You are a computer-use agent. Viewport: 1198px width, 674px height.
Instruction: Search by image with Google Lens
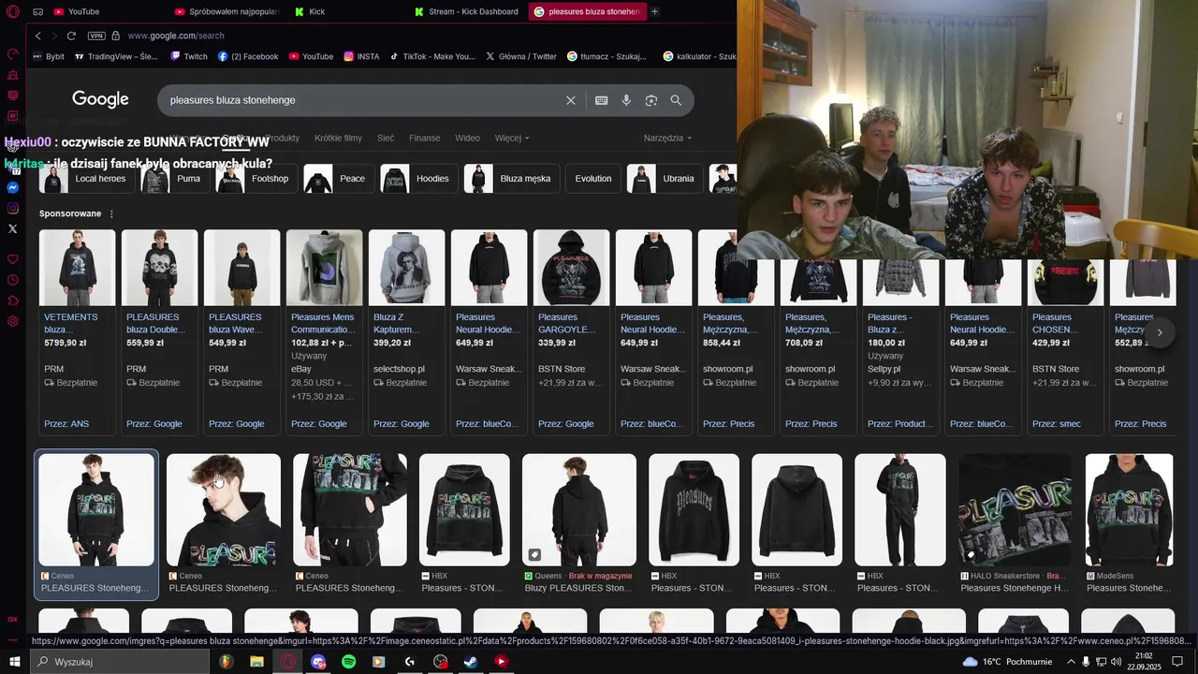[651, 100]
